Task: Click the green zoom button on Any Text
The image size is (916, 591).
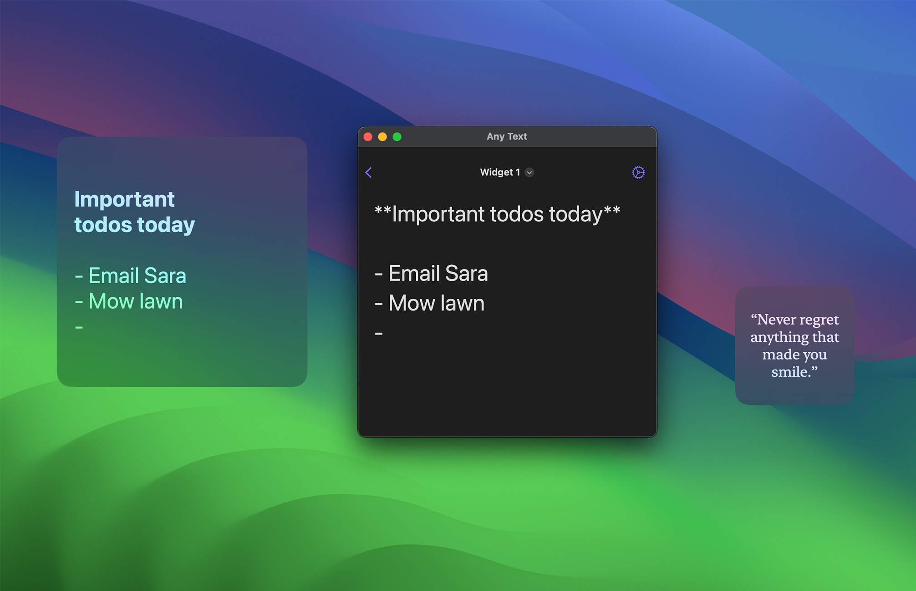Action: pyautogui.click(x=397, y=136)
